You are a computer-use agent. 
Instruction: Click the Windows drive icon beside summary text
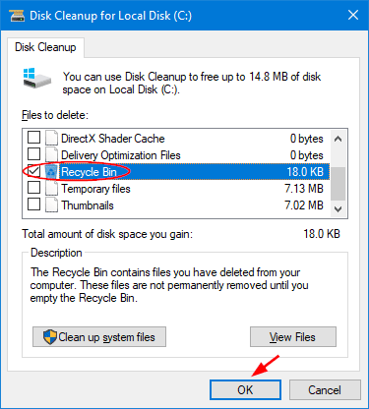coord(36,78)
